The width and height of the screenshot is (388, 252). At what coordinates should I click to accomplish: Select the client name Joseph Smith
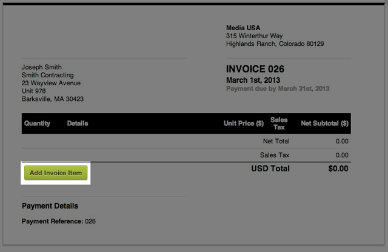[41, 67]
